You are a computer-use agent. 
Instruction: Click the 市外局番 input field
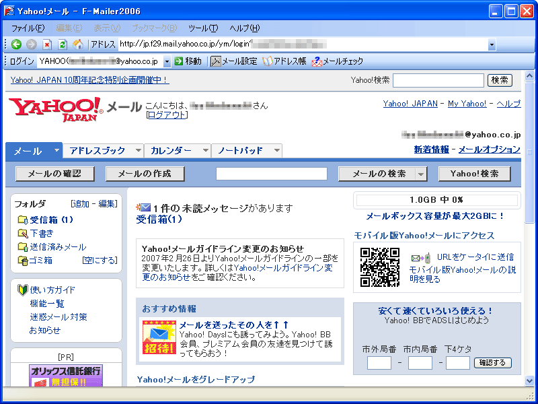pyautogui.click(x=379, y=363)
